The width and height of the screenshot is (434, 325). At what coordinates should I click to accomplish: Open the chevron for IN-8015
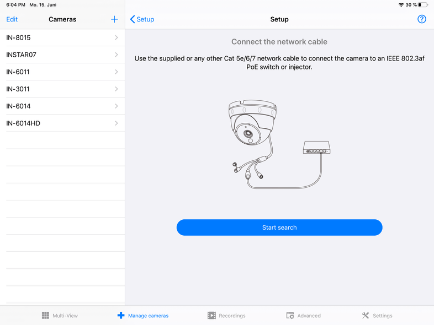pyautogui.click(x=117, y=37)
